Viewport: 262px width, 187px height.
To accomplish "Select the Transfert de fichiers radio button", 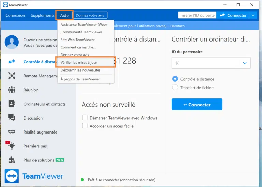I will pyautogui.click(x=175, y=87).
